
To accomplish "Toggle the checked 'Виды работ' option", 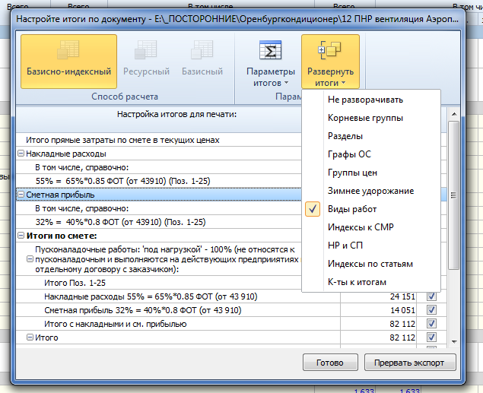I will (x=371, y=209).
